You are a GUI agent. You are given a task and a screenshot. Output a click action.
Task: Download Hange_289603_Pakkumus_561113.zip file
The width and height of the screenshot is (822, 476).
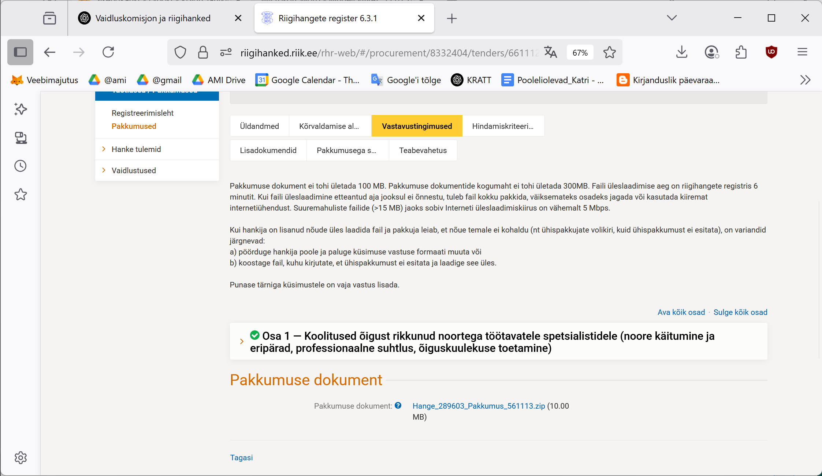tap(479, 406)
